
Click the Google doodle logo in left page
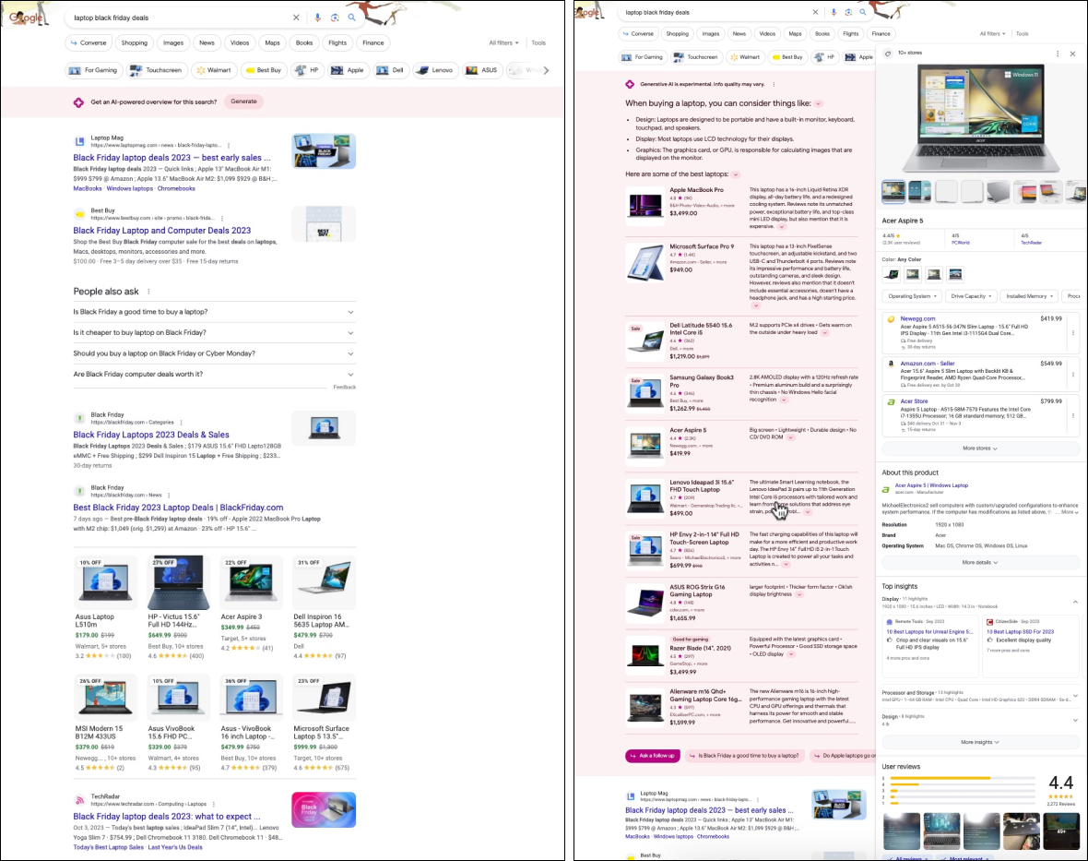click(x=27, y=17)
